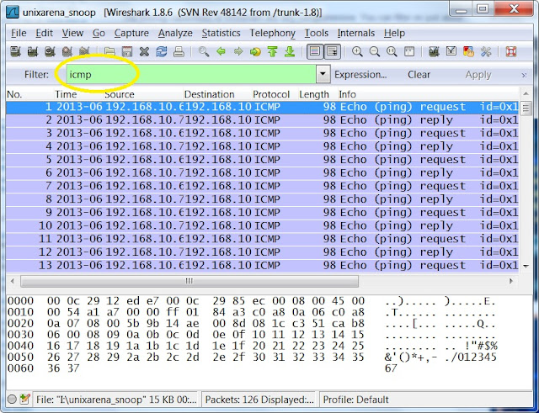
Task: Open a capture file via the folder icon
Action: point(110,52)
